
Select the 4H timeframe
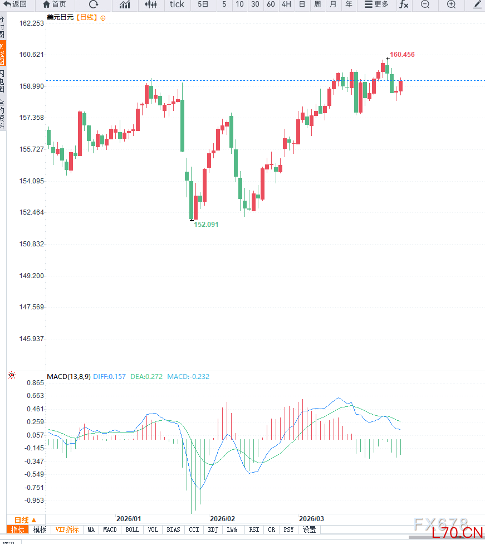tap(286, 4)
